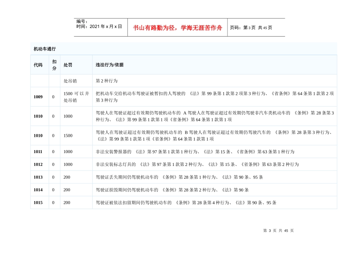Click code cell 1011
359x254 pixels.
pyautogui.click(x=38, y=152)
